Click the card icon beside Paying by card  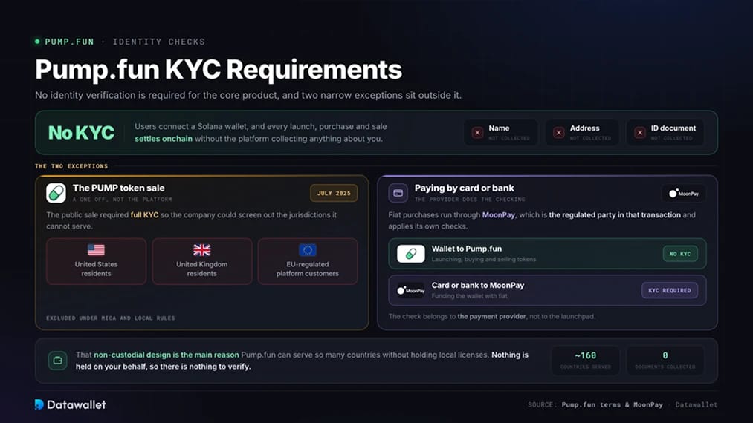click(398, 193)
